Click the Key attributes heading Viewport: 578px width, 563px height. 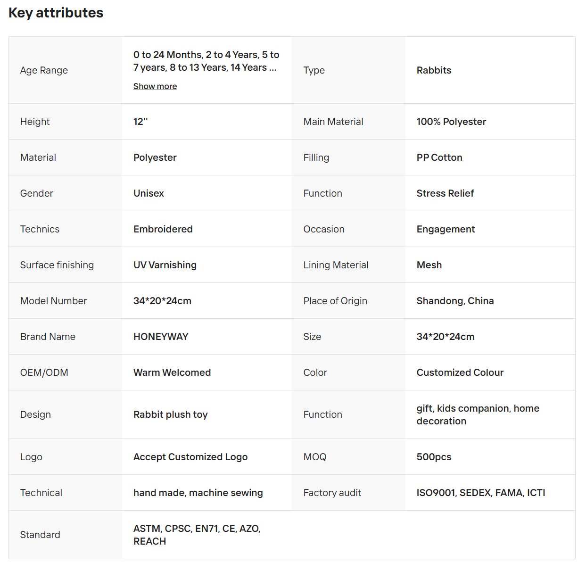(56, 13)
